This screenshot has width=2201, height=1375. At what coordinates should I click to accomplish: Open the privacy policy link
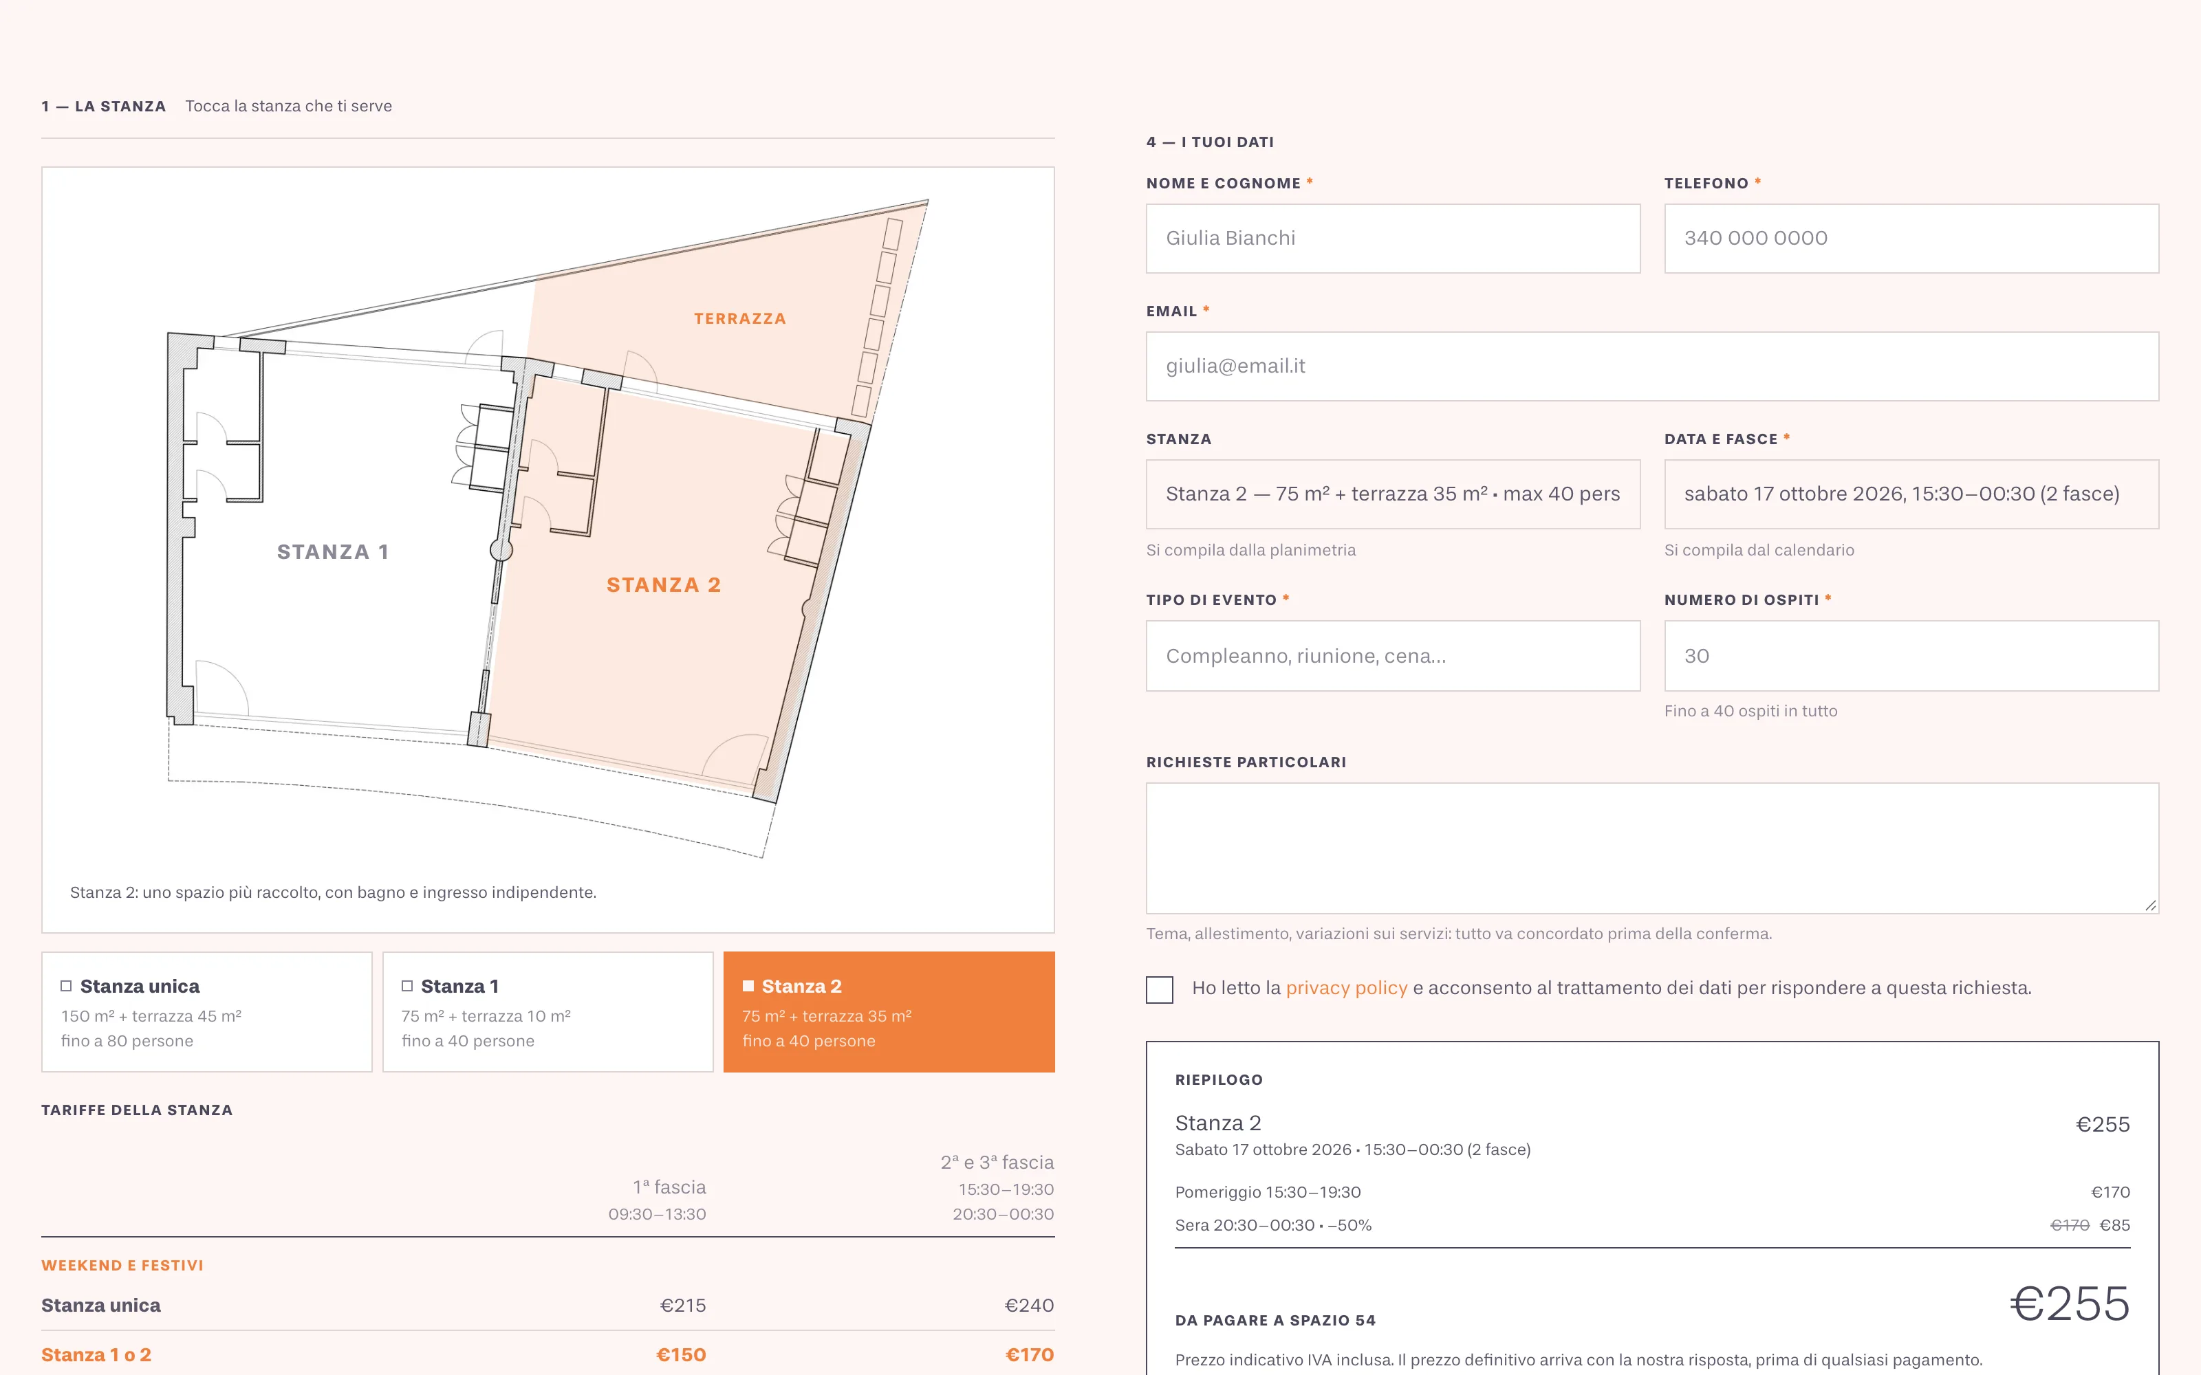click(x=1346, y=988)
